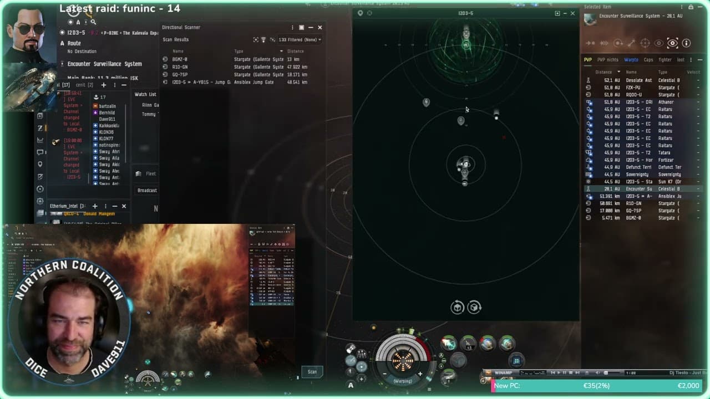Decrease ship speed with the minus button

click(x=384, y=374)
